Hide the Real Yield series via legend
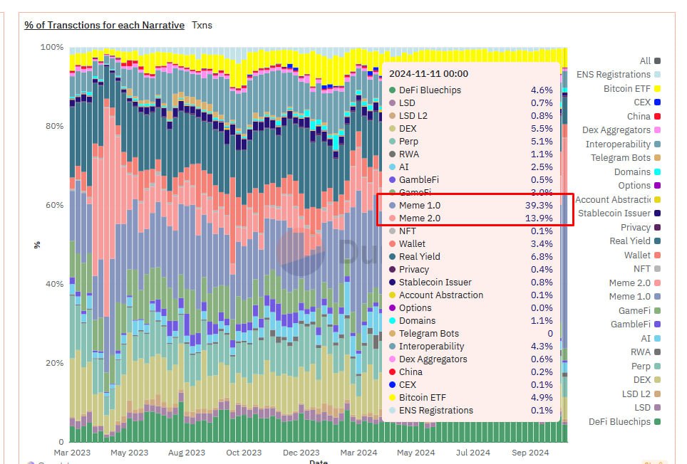687x464 pixels. (630, 241)
